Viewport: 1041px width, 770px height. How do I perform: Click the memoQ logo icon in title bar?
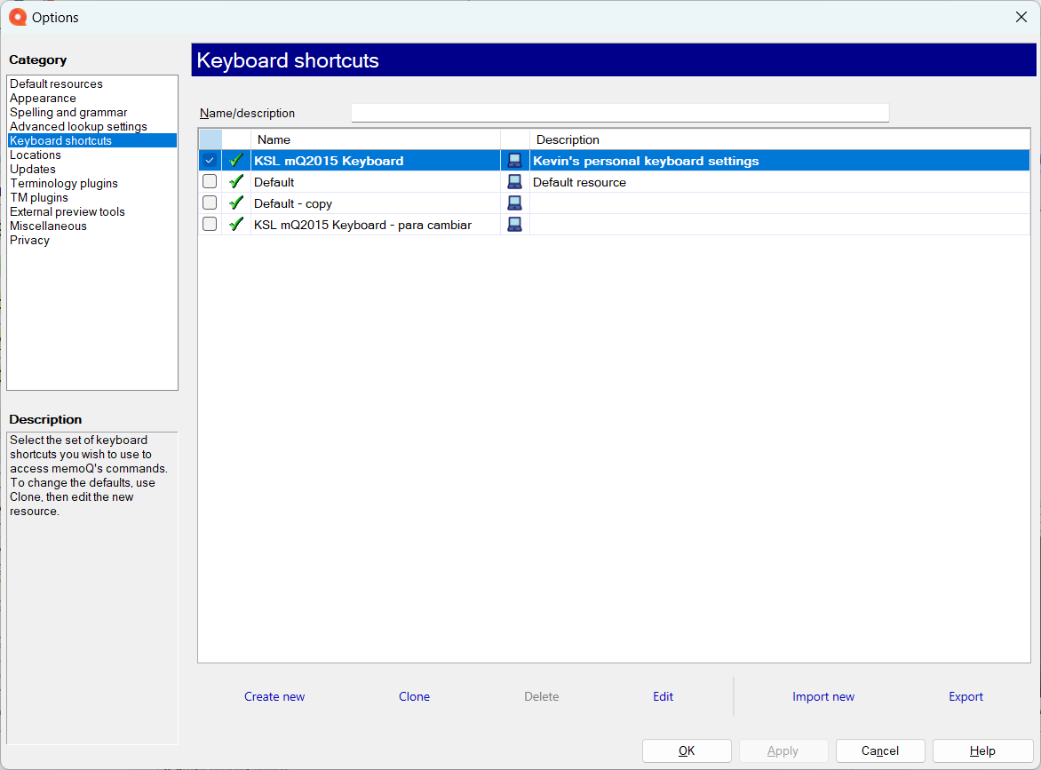pyautogui.click(x=17, y=17)
